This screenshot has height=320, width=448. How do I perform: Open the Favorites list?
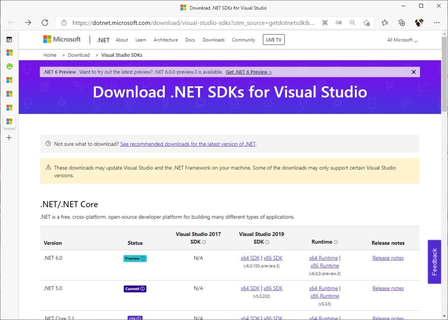tap(385, 23)
